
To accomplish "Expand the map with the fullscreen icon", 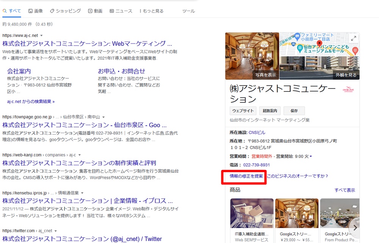I will click(x=354, y=38).
